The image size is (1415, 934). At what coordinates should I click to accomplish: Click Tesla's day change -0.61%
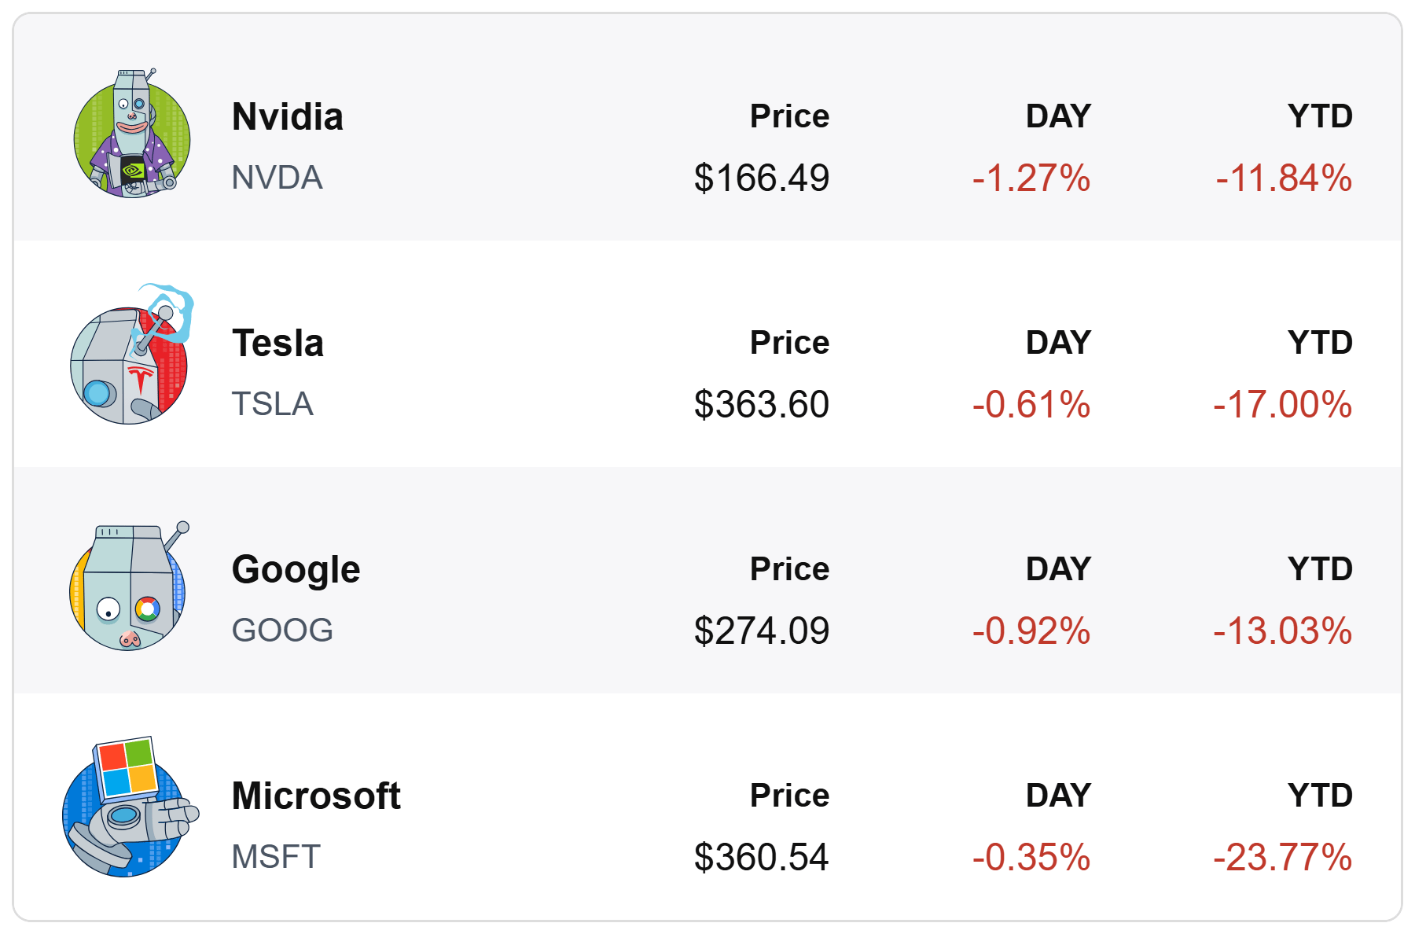click(x=1031, y=404)
